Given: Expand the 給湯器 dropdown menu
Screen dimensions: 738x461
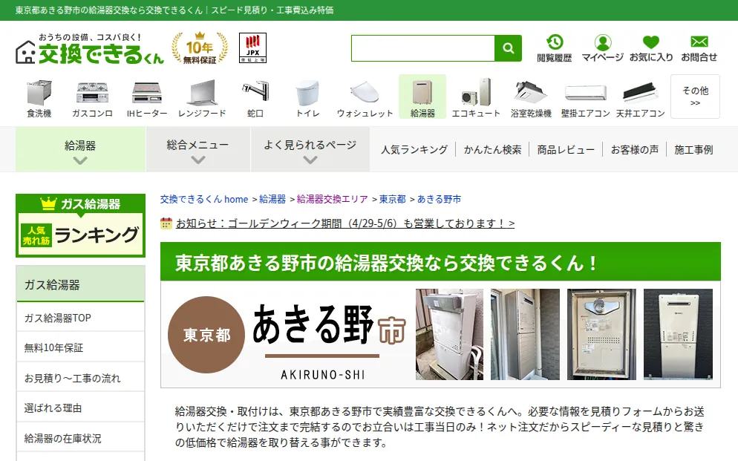Looking at the screenshot, I should click(80, 150).
